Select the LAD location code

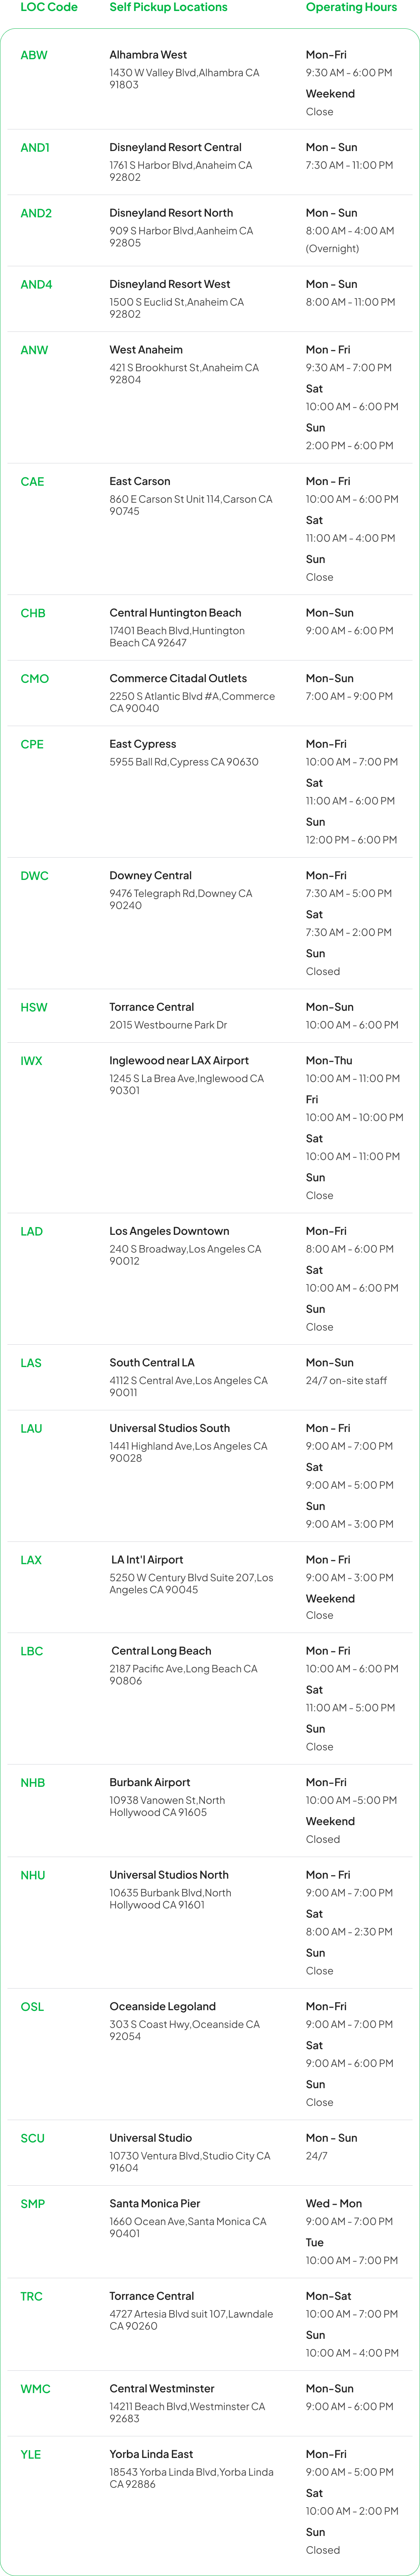click(32, 1231)
